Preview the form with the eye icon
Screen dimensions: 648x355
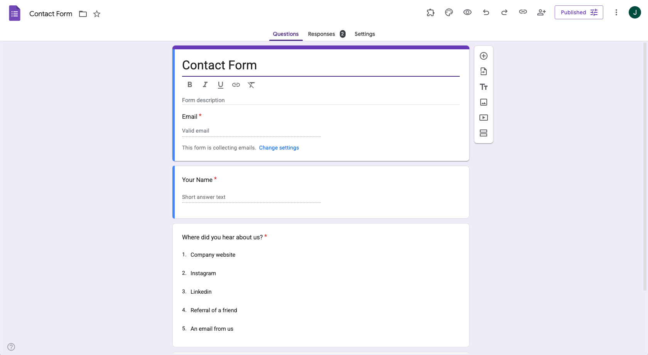point(467,12)
